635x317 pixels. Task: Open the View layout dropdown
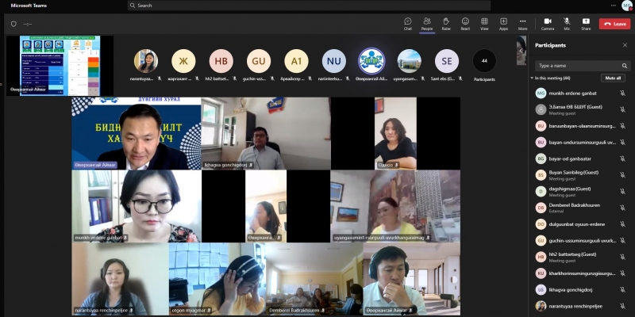[484, 23]
